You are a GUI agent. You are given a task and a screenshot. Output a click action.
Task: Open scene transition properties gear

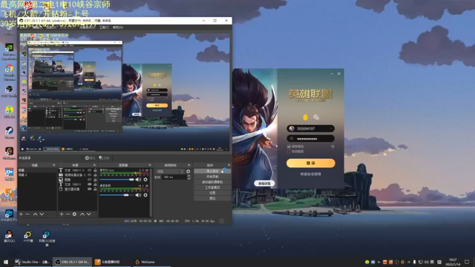click(188, 171)
